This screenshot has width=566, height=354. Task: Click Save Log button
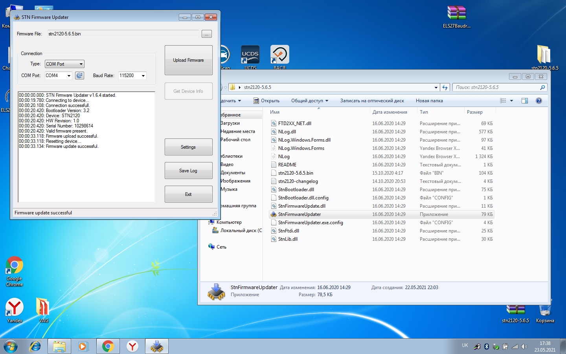(188, 171)
